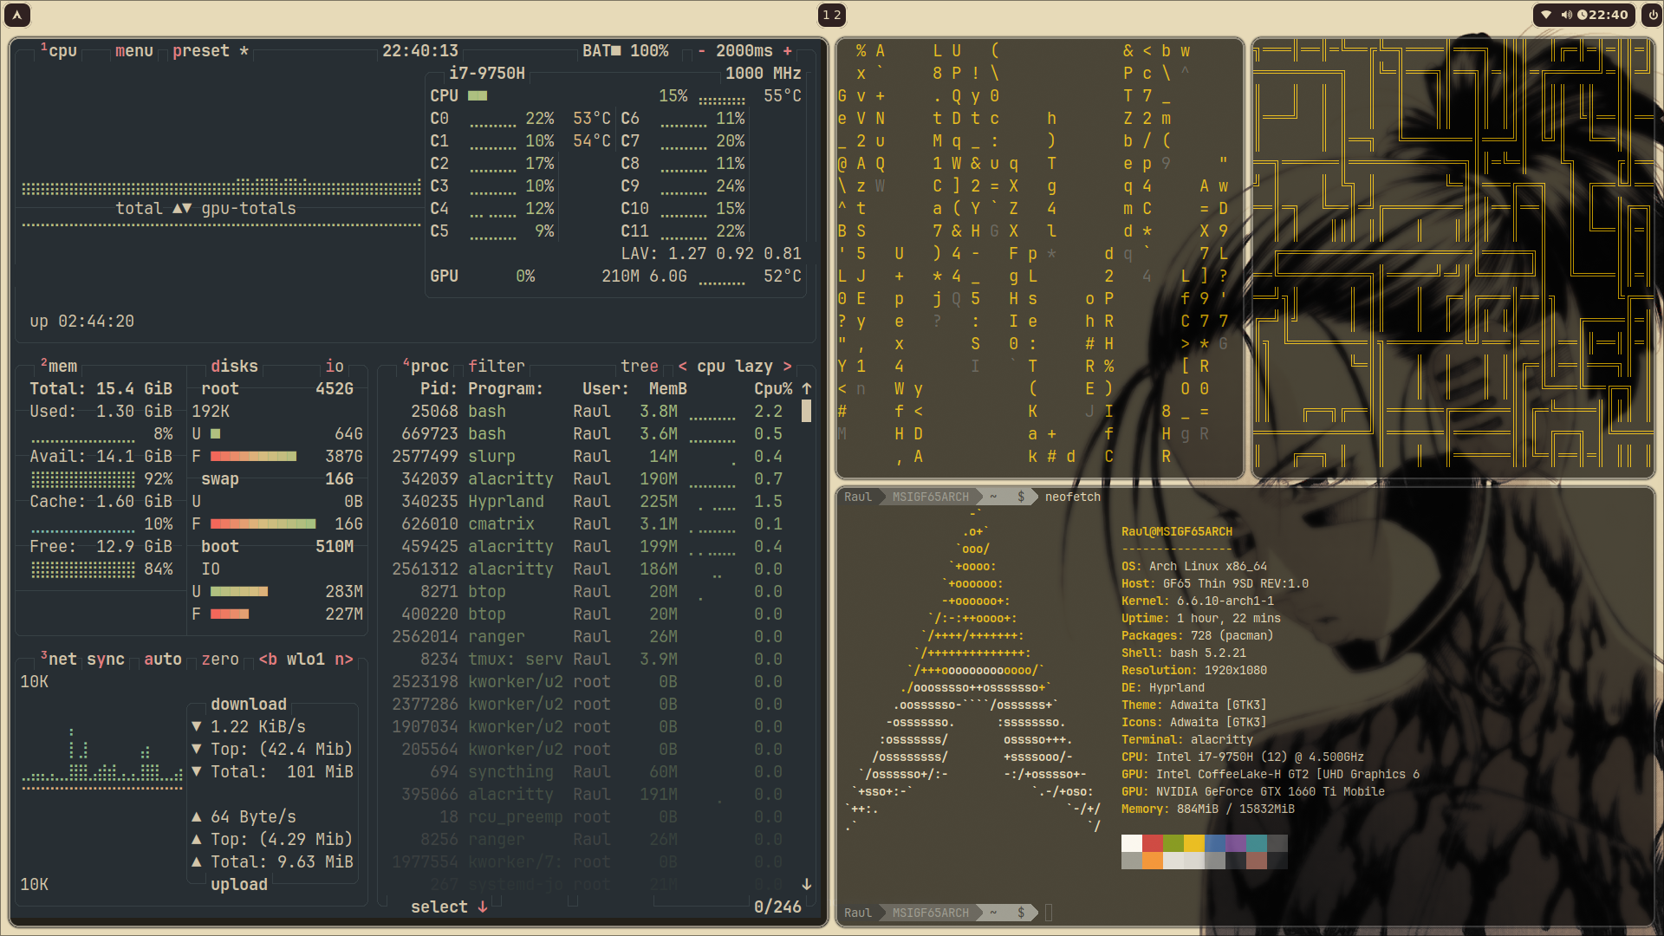Click the volume speaker icon in top bar
1664x936 pixels.
[x=1567, y=15]
